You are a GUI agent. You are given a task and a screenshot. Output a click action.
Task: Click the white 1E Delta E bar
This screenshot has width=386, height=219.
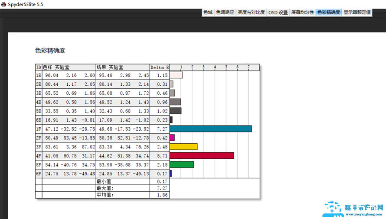pyautogui.click(x=176, y=75)
